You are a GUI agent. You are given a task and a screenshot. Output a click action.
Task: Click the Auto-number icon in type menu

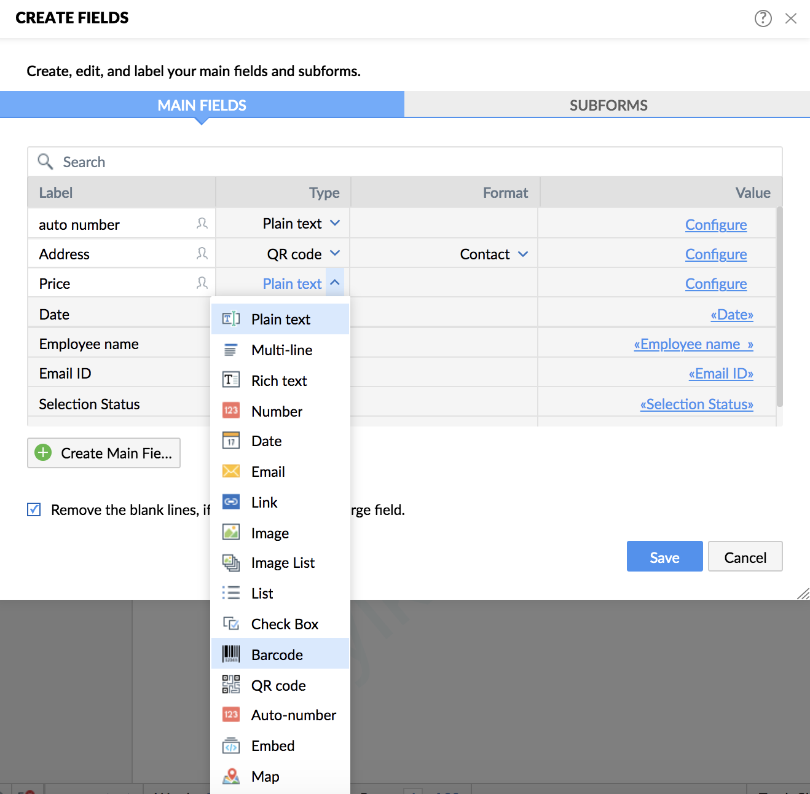(x=231, y=715)
